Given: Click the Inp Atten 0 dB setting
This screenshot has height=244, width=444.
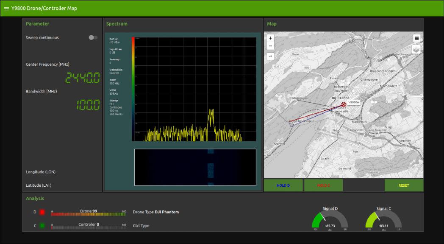Looking at the screenshot, I should (x=116, y=51).
